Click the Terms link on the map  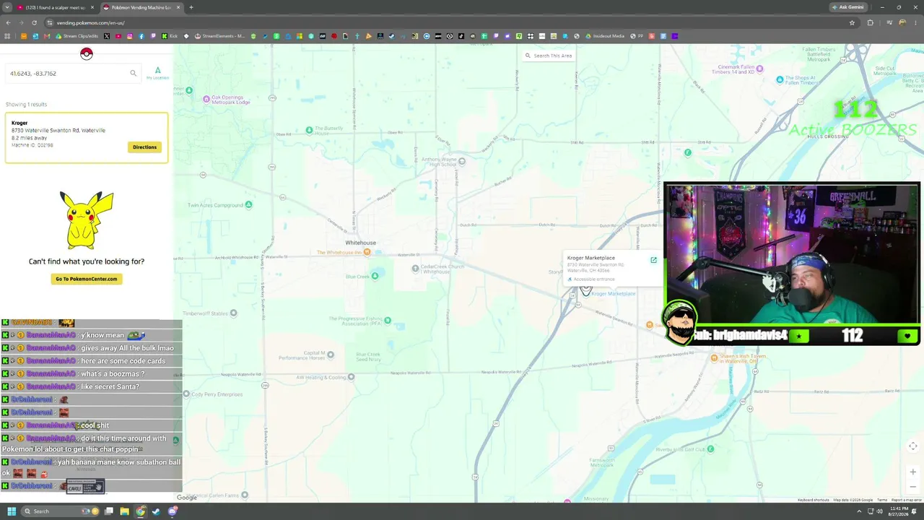point(882,500)
